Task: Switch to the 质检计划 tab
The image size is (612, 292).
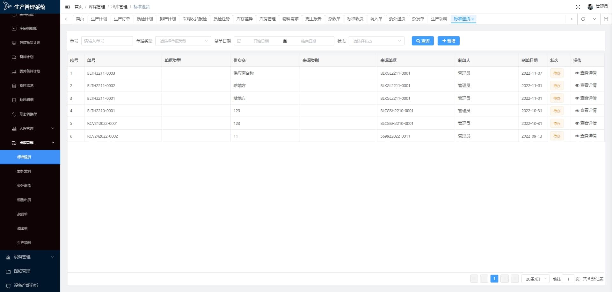Action: pos(145,19)
